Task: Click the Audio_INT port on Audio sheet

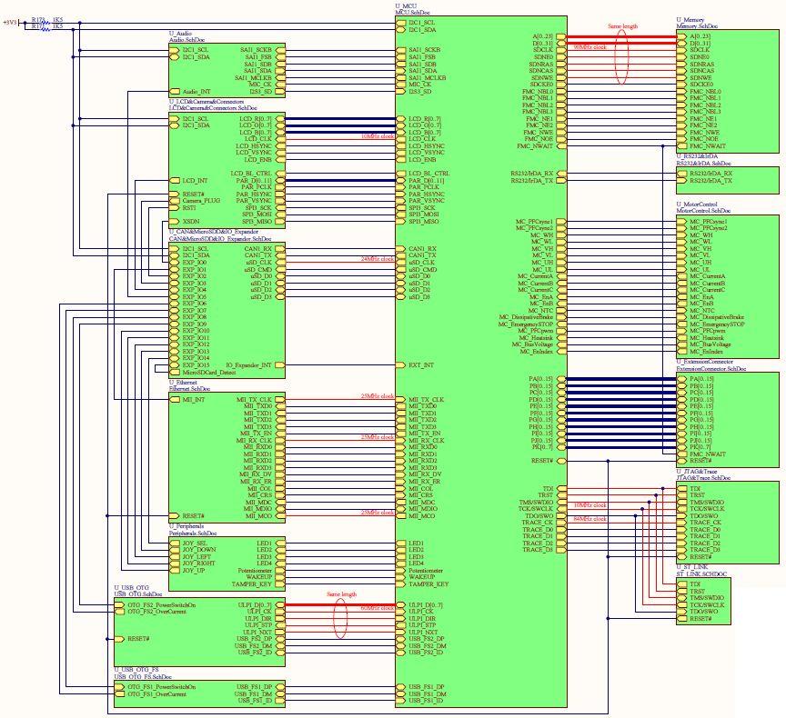Action: 196,92
